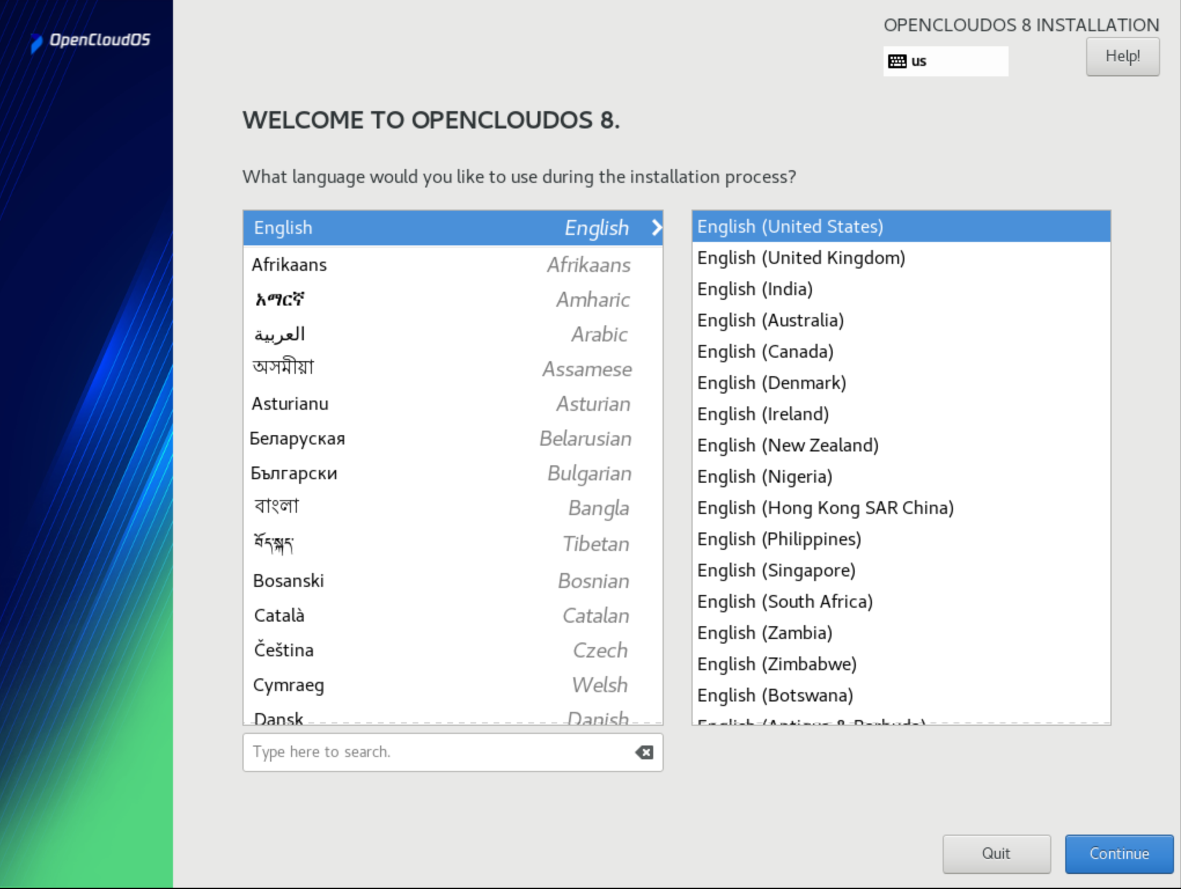Choose English (United Kingdom) locale
Image resolution: width=1181 pixels, height=889 pixels.
[x=901, y=258]
